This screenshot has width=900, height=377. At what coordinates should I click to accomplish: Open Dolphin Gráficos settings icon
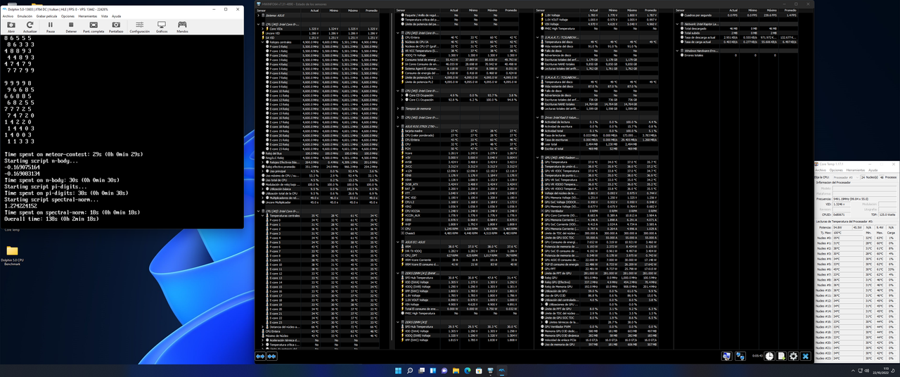pos(162,27)
